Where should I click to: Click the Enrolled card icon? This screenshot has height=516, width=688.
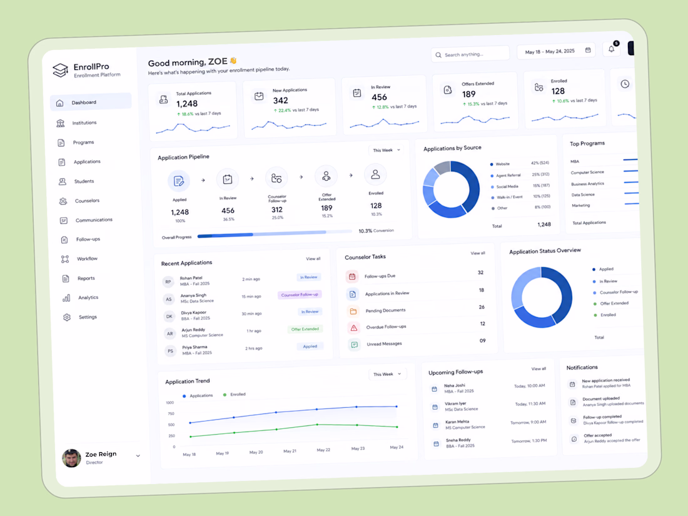(539, 88)
